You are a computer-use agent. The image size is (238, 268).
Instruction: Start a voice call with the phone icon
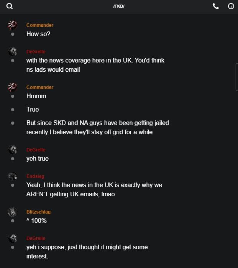[x=216, y=6]
